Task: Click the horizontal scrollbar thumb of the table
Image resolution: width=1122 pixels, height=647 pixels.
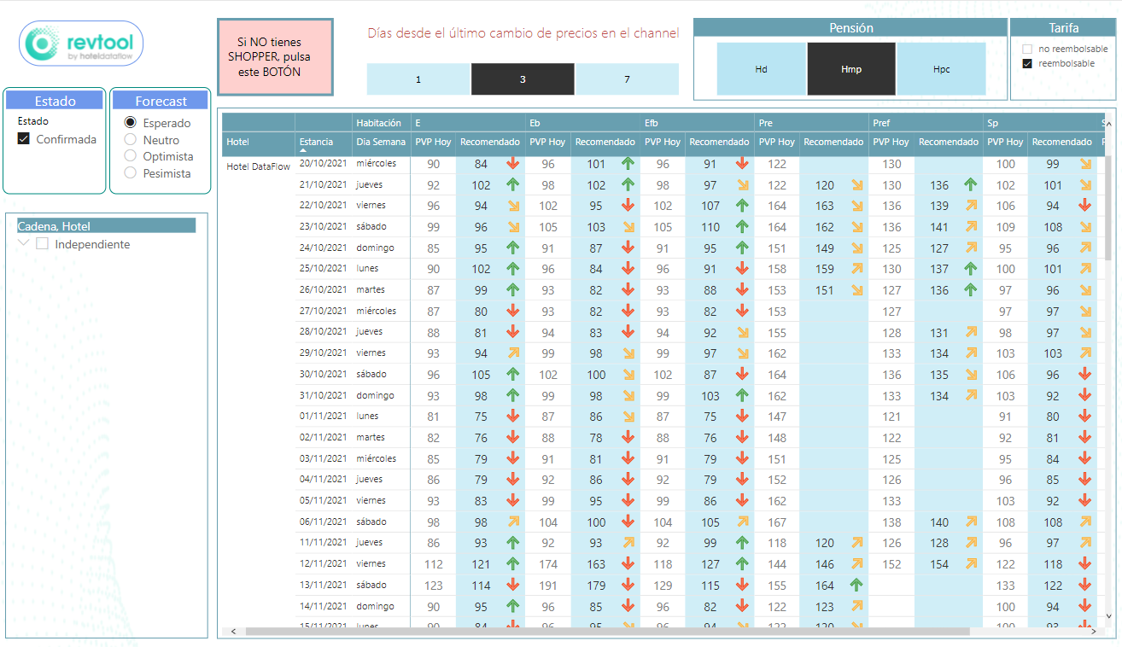Action: coord(606,632)
